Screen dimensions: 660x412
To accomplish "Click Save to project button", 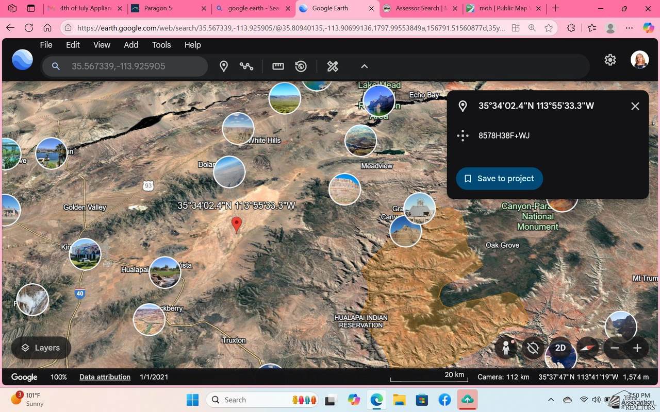I will point(499,179).
